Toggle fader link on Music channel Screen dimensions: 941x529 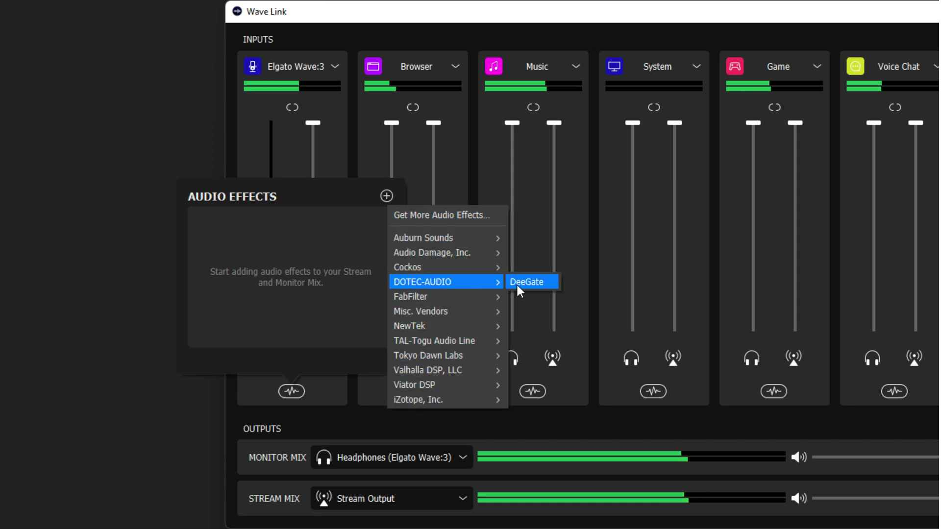click(x=533, y=107)
